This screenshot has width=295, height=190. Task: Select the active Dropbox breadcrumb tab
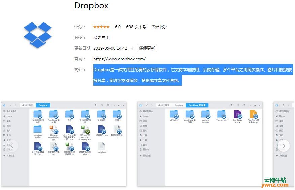43,105
